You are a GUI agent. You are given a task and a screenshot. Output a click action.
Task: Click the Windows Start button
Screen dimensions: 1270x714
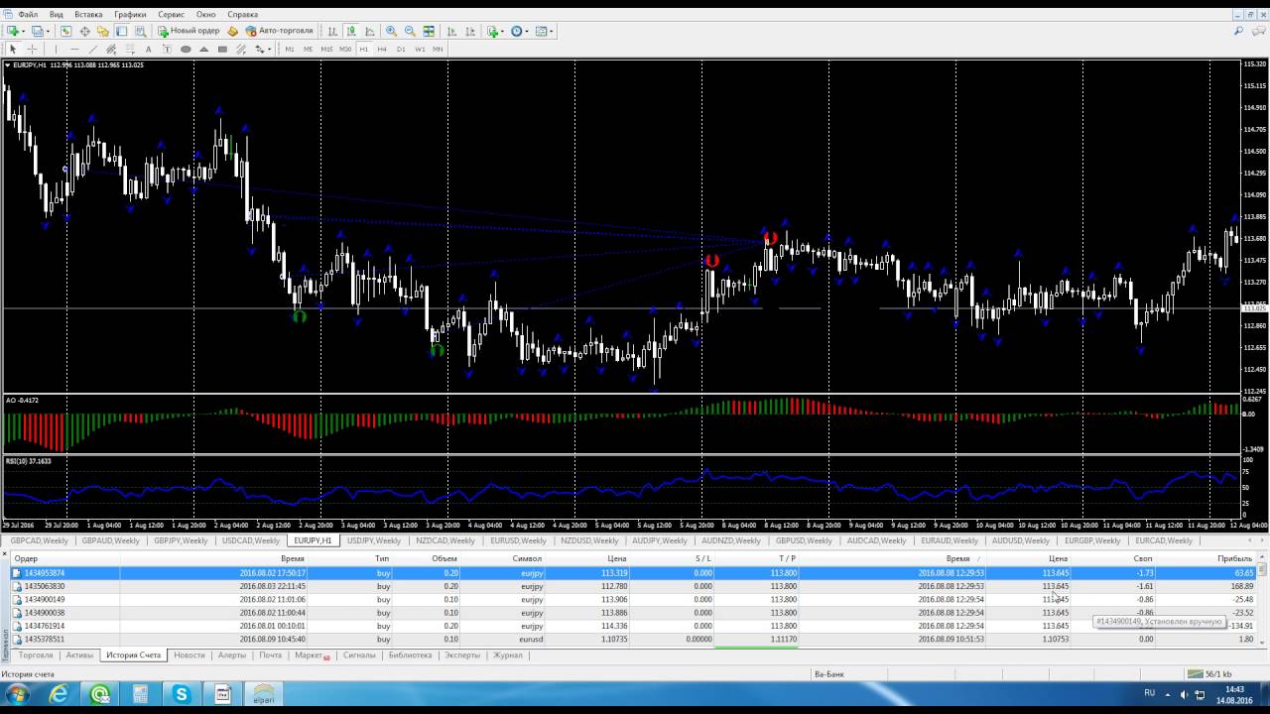click(17, 695)
